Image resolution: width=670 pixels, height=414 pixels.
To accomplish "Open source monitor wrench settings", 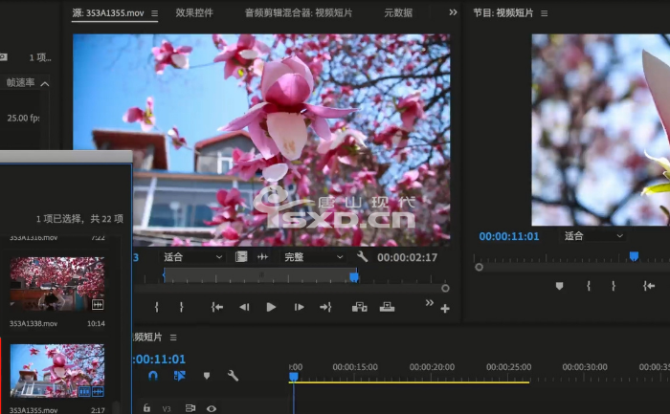I will [362, 256].
